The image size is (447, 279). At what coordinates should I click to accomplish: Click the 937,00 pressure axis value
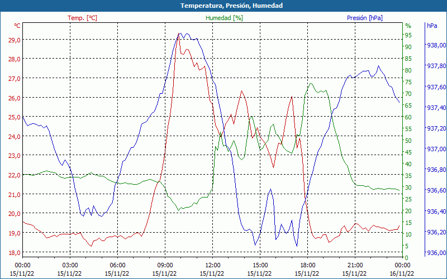coord(436,149)
